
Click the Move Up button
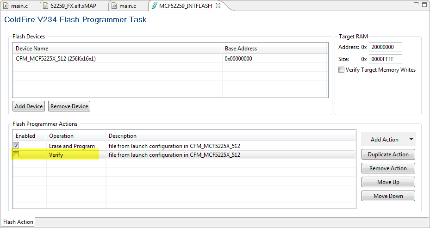[388, 182]
